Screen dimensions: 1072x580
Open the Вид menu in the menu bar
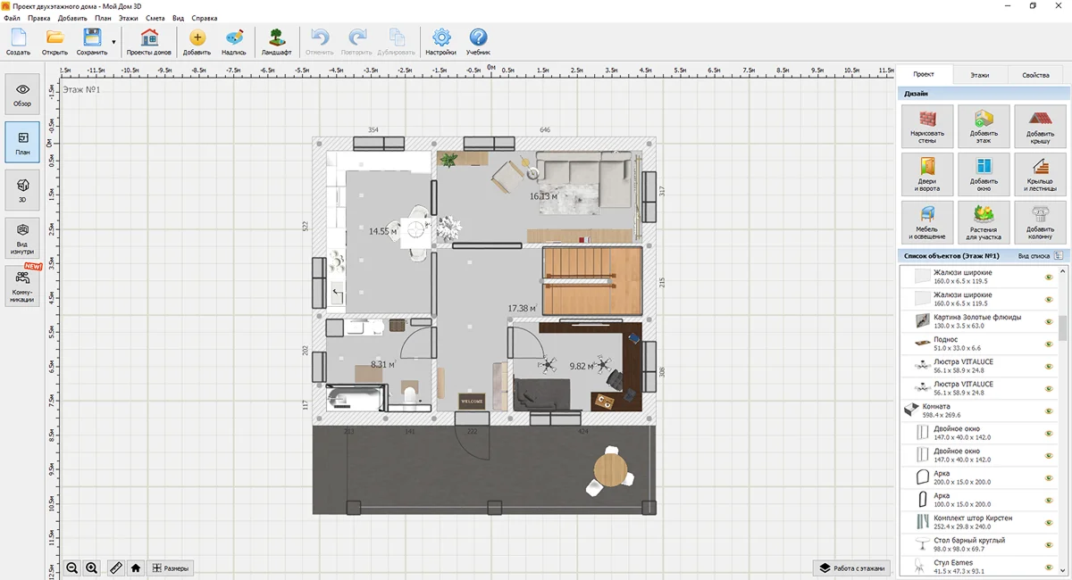178,18
